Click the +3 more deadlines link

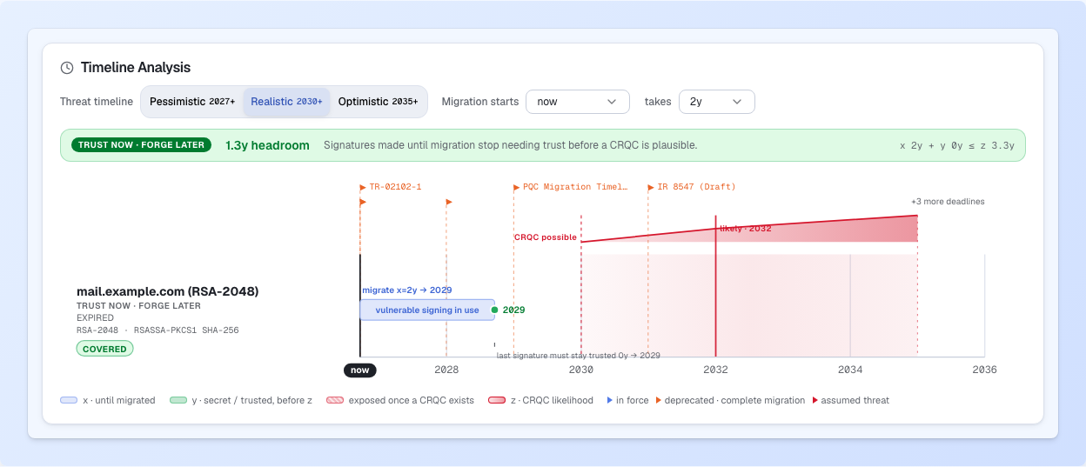(948, 202)
